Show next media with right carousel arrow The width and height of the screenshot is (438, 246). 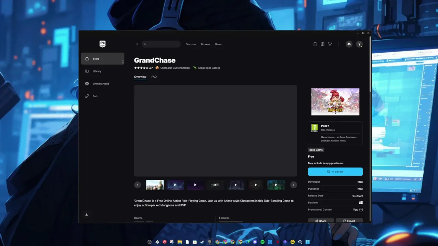coord(293,185)
